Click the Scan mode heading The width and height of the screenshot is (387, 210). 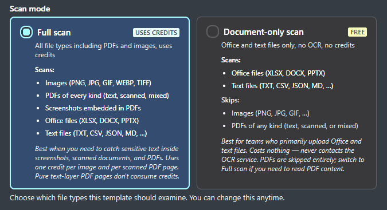click(30, 9)
